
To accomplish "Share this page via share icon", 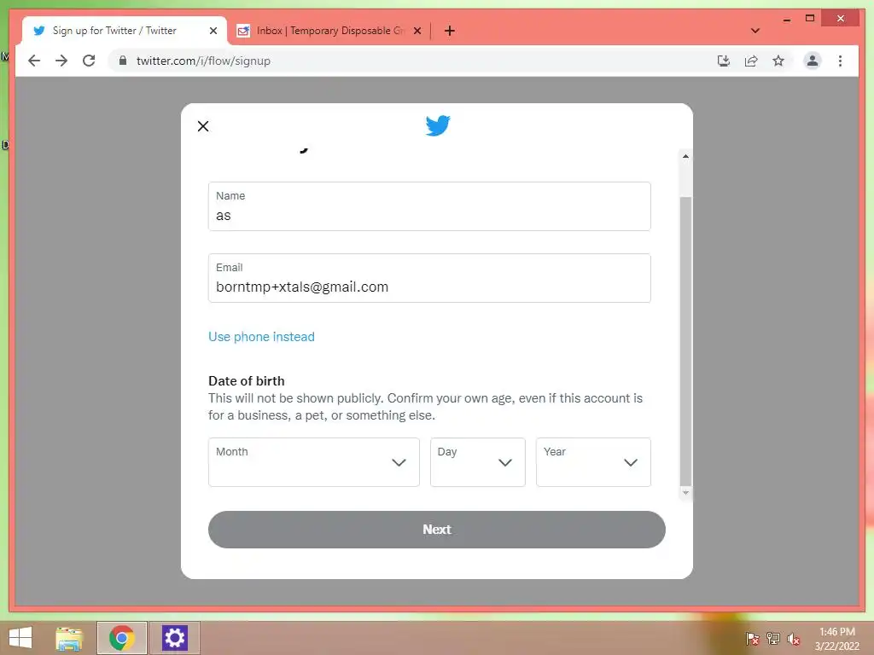I will tap(751, 61).
